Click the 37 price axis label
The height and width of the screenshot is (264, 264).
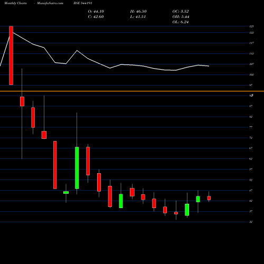251,211
